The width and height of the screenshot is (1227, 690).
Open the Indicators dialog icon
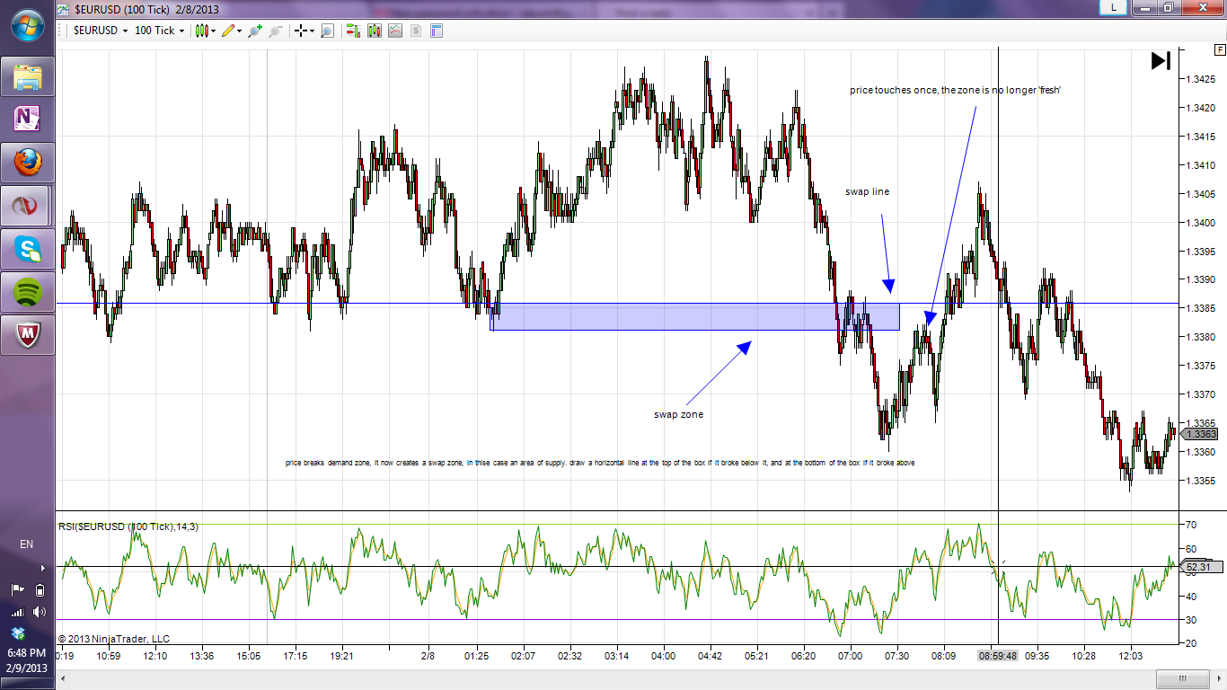click(395, 31)
